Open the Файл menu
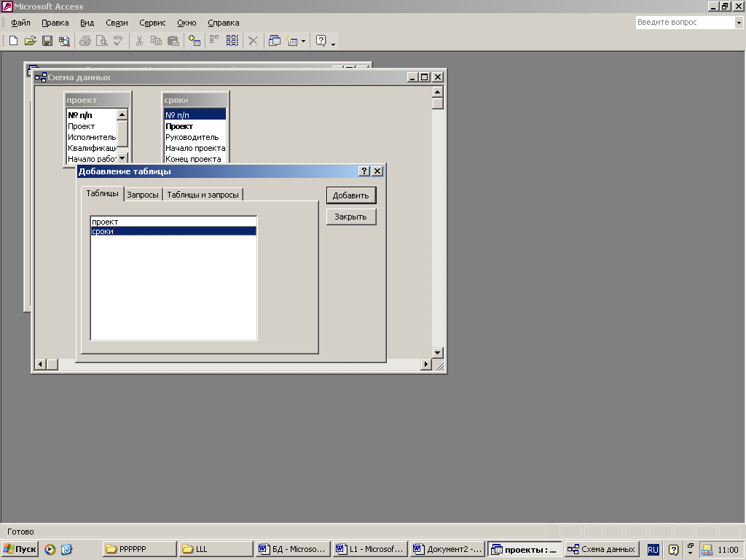746x560 pixels. click(20, 23)
